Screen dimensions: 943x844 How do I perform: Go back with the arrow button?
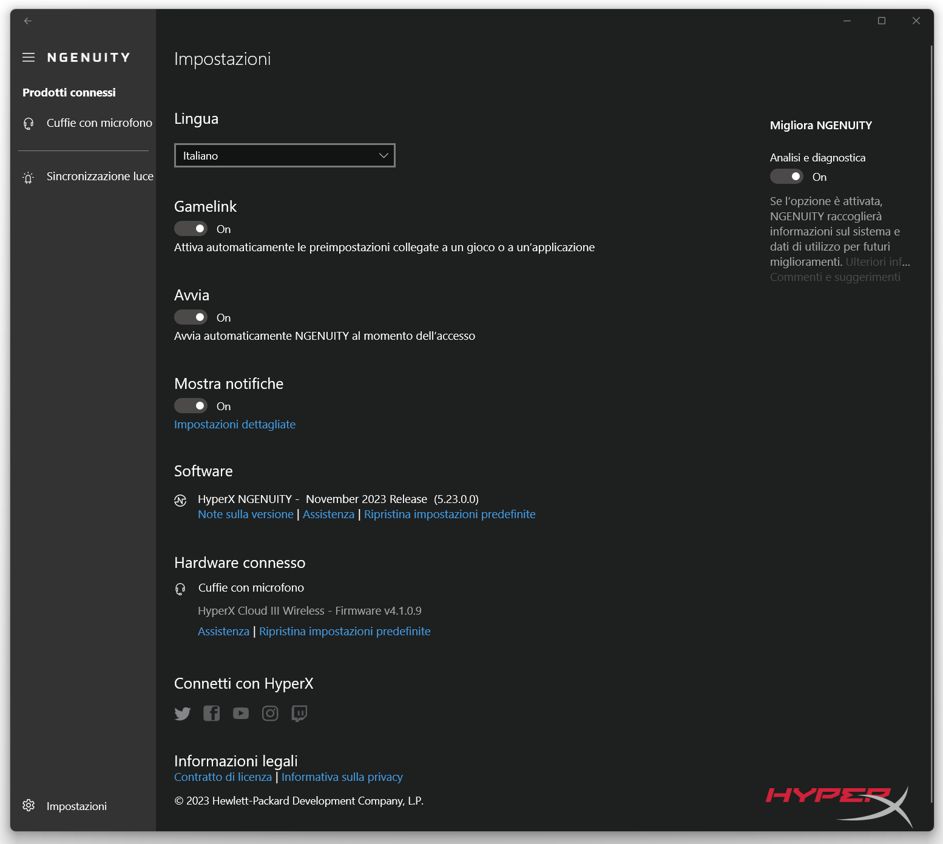tap(28, 21)
